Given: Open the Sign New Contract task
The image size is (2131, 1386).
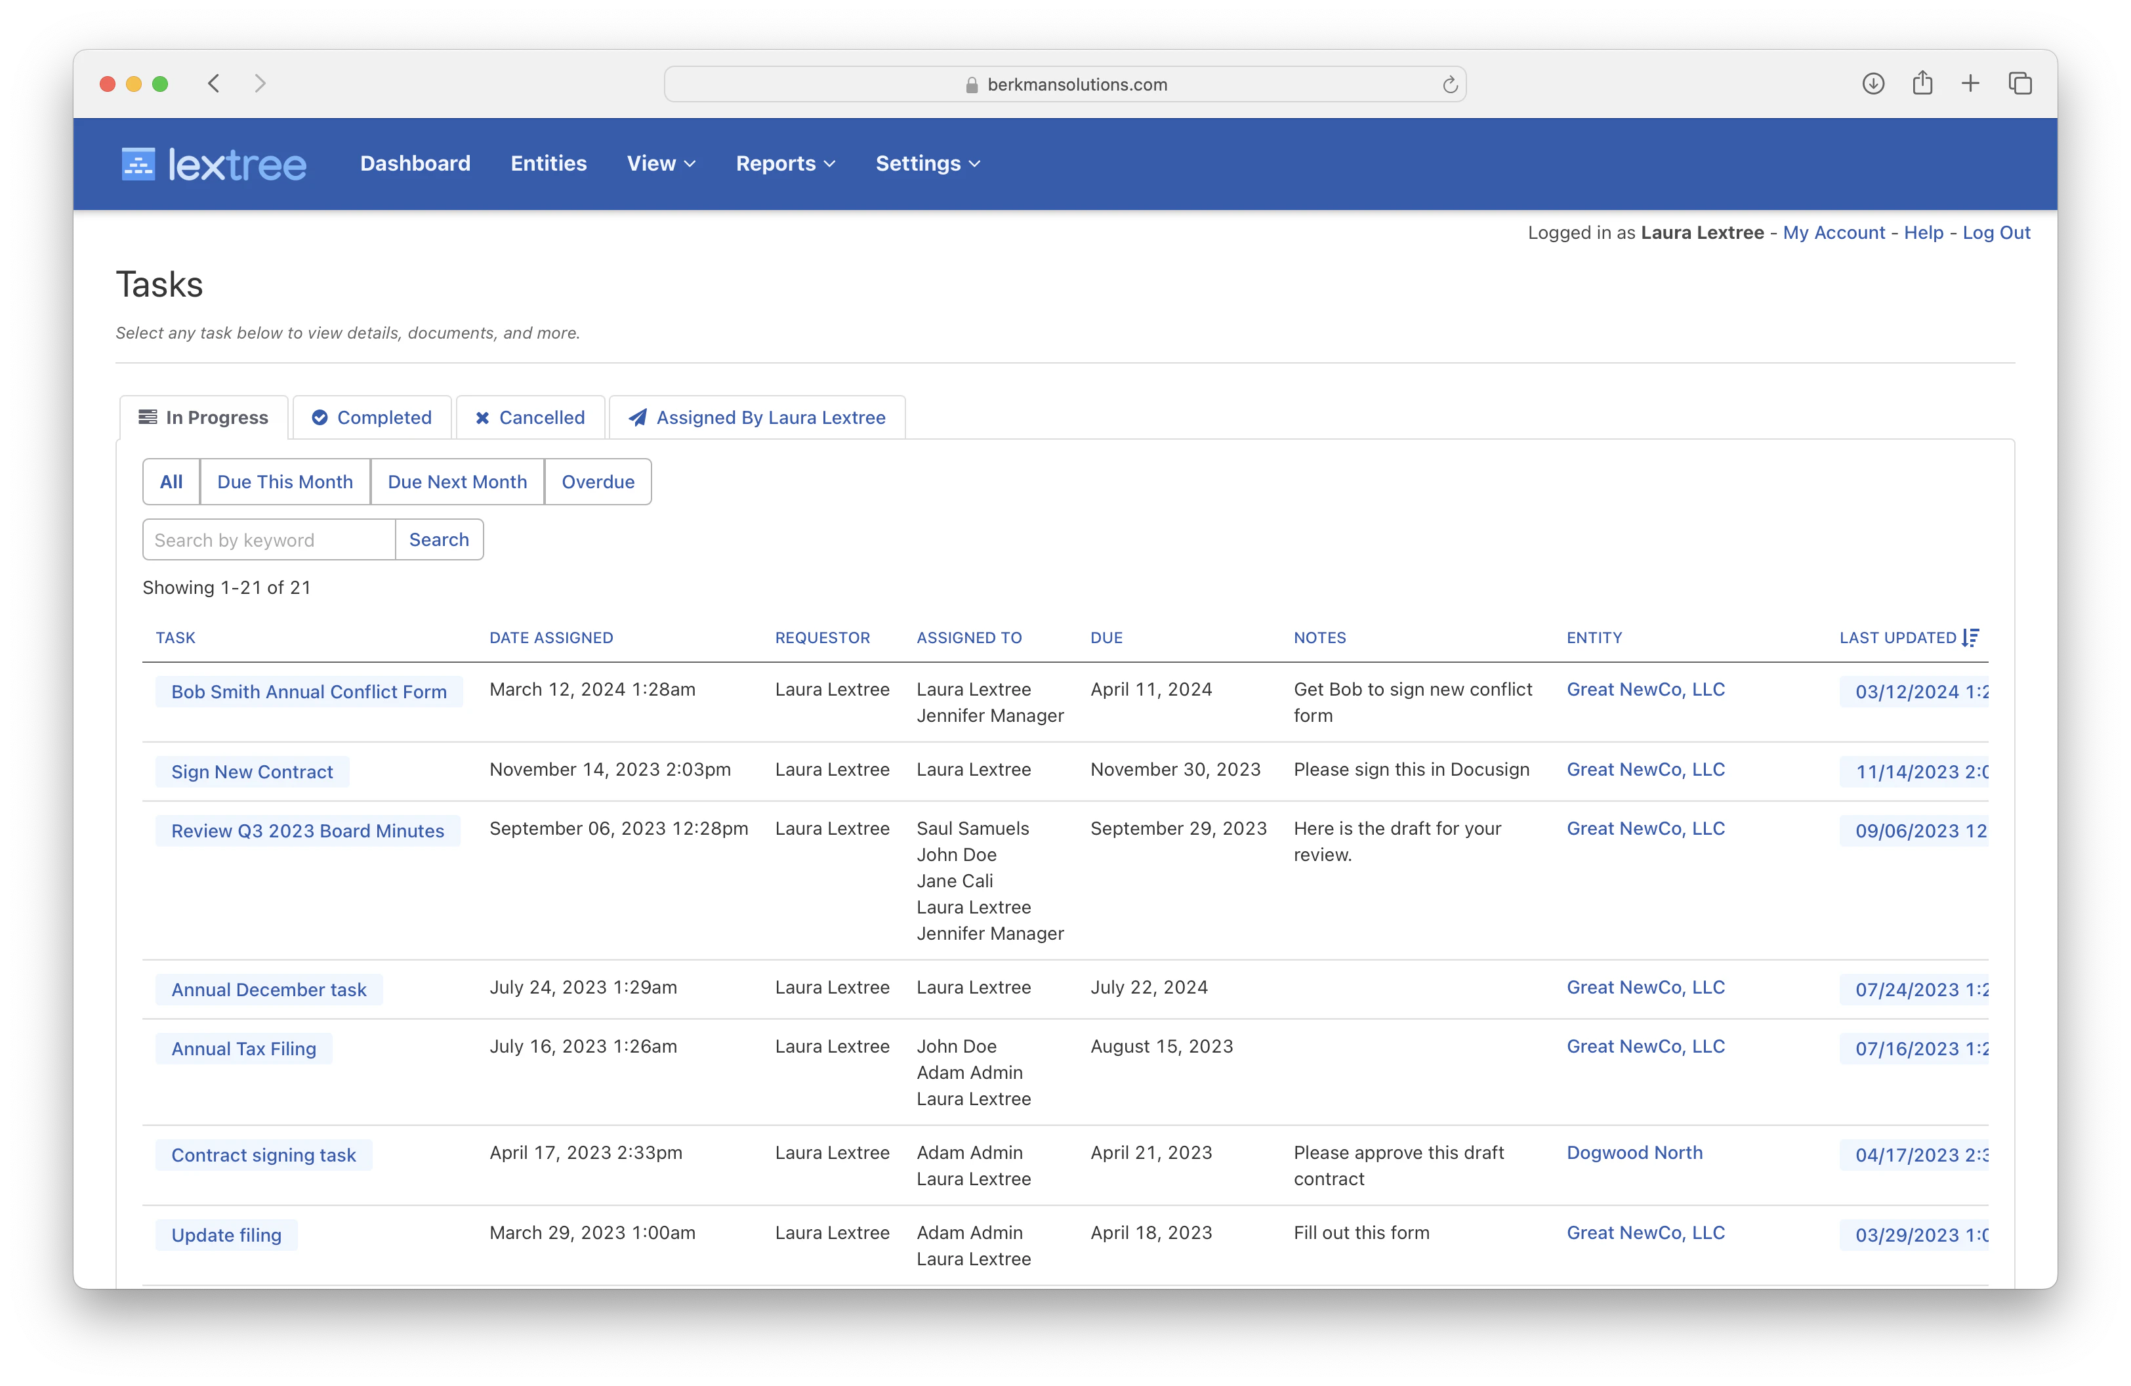Looking at the screenshot, I should (251, 771).
